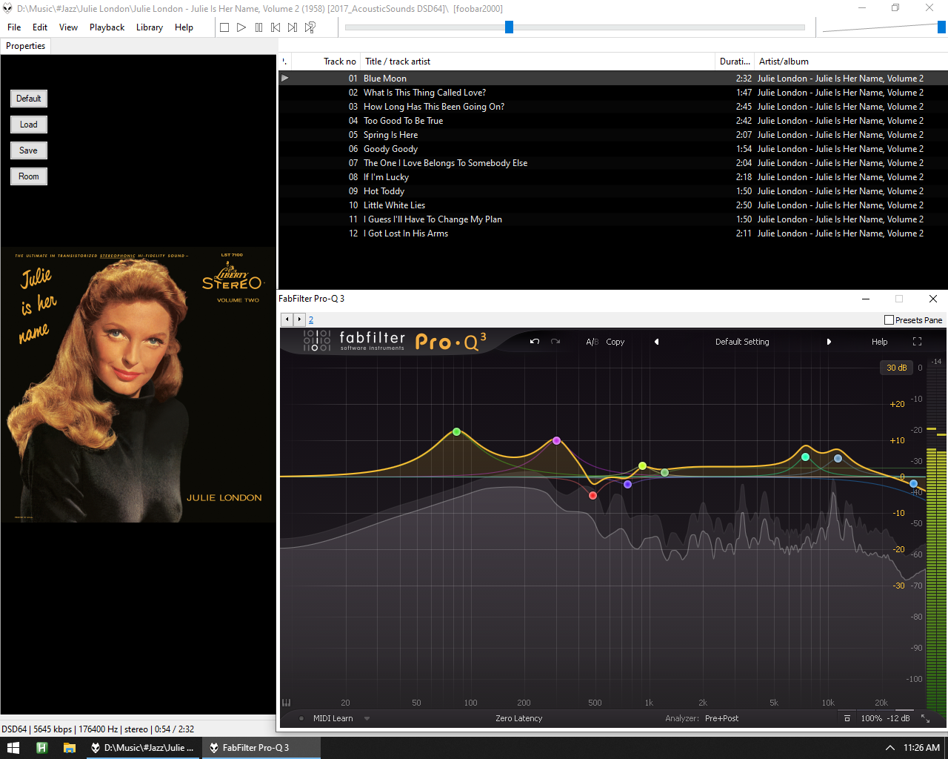Image resolution: width=948 pixels, height=759 pixels.
Task: Select the green EQ band node near 90 Hz
Action: click(457, 431)
